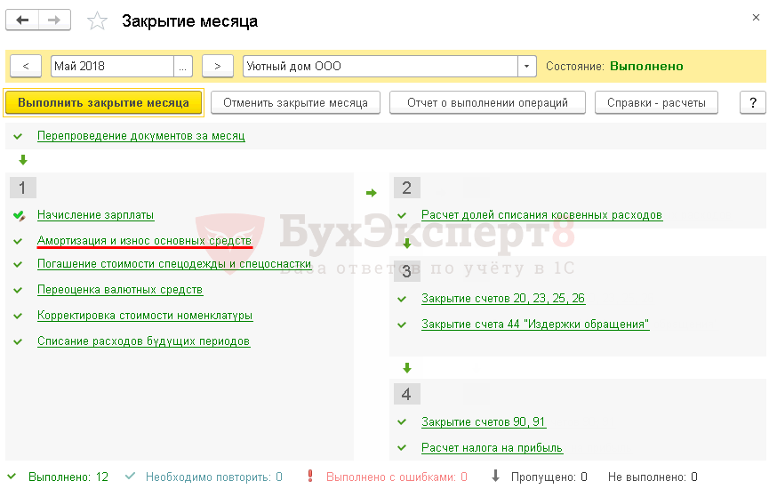Click the back navigation arrow
The width and height of the screenshot is (769, 489).
pyautogui.click(x=23, y=20)
